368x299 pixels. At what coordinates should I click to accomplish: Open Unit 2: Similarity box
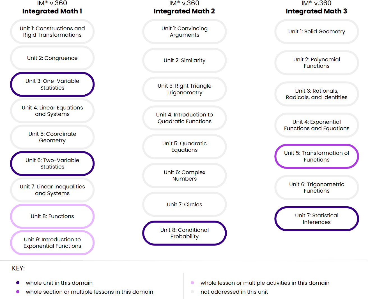(185, 60)
